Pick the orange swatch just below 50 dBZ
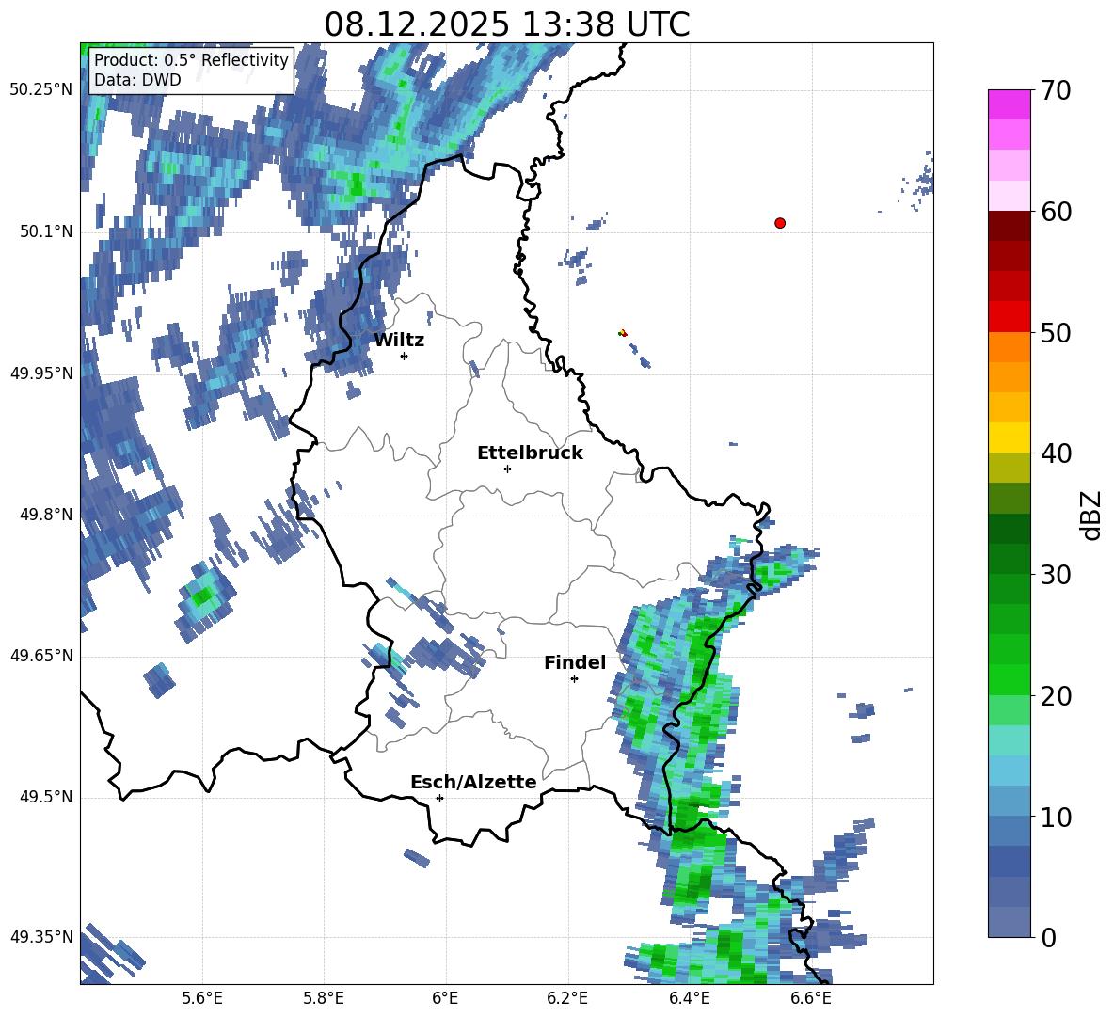Image resolution: width=1114 pixels, height=1017 pixels. [1009, 346]
